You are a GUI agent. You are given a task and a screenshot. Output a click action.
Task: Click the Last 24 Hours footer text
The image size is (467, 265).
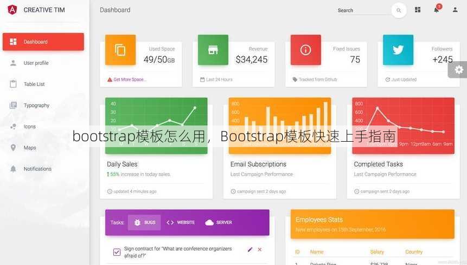(x=219, y=79)
